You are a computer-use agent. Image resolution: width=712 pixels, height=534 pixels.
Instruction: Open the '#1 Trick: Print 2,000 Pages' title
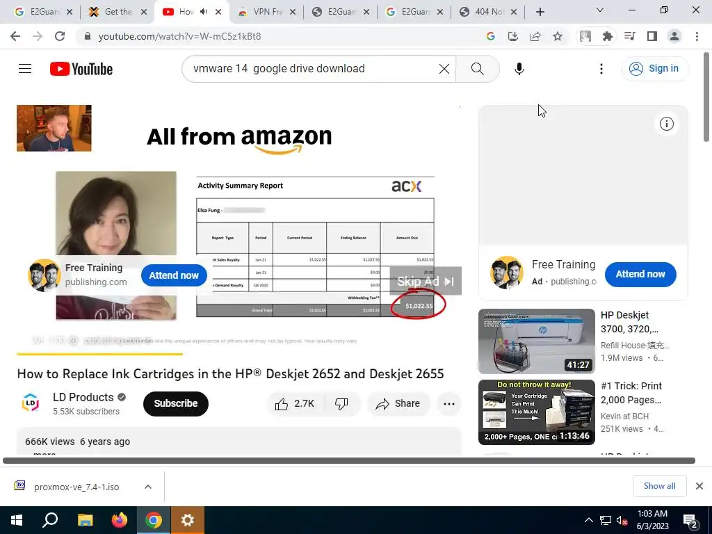(631, 393)
